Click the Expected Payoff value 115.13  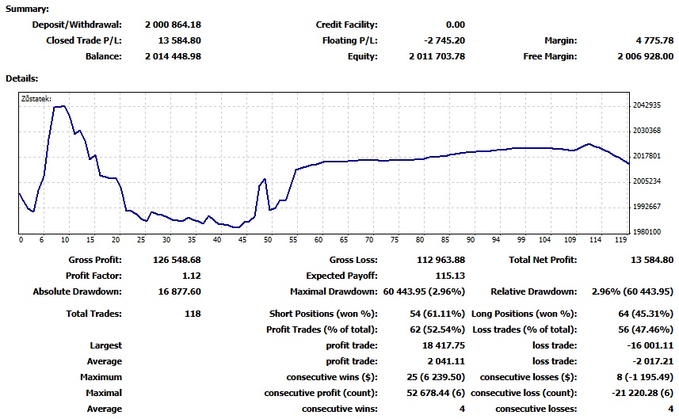pyautogui.click(x=450, y=276)
